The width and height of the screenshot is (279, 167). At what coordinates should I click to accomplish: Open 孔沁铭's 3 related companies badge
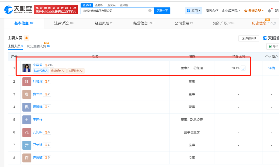pos(47,132)
